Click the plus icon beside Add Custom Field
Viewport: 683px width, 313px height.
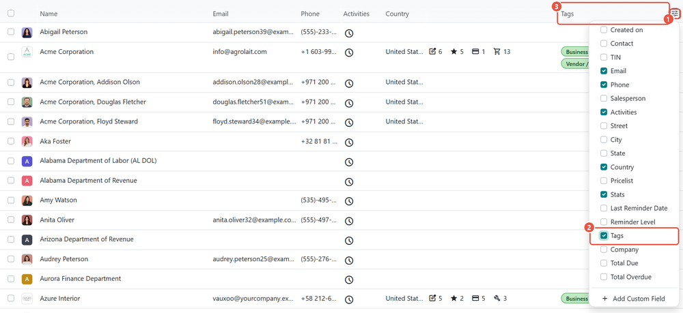point(604,299)
